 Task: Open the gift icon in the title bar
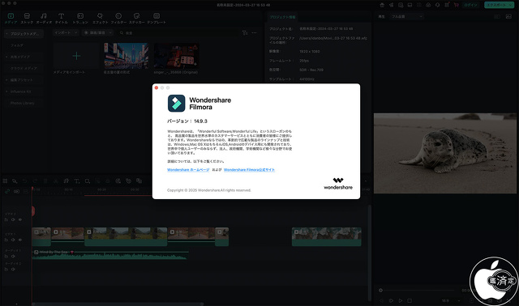382,5
